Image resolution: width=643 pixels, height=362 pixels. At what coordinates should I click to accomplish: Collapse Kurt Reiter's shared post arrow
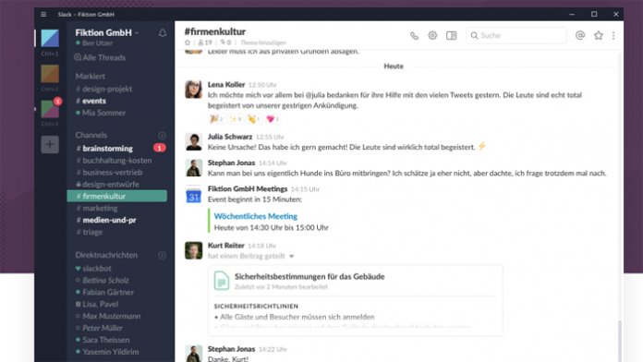point(292,256)
